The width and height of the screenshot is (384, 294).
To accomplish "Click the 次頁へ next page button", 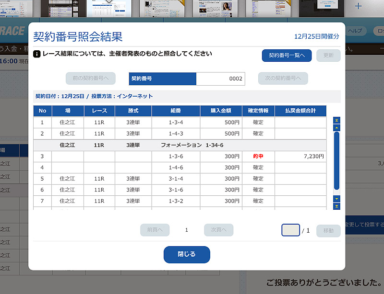I will pos(218,230).
